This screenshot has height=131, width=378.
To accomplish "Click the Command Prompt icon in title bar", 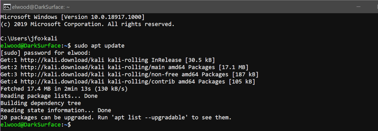I will tap(7, 7).
